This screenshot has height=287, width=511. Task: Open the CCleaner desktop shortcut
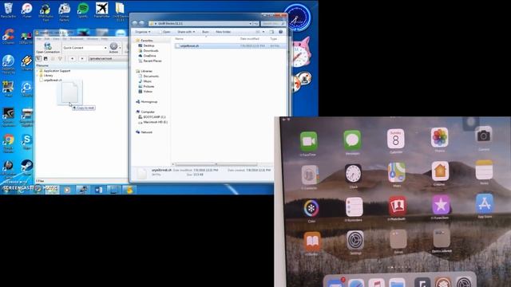8,37
